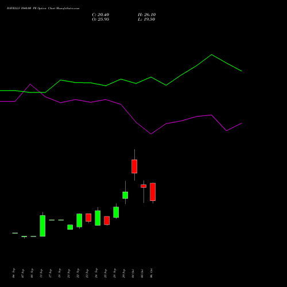Click the tall green candle above 11 Sep
The width and height of the screenshot is (287, 287).
42,226
